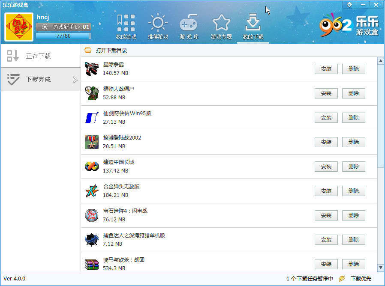Install 植物大战僵尸
The image size is (385, 286).
pos(326,93)
